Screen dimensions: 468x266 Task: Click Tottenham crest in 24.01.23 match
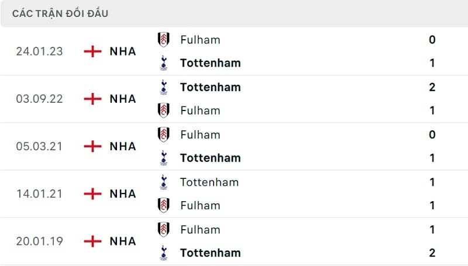click(164, 63)
